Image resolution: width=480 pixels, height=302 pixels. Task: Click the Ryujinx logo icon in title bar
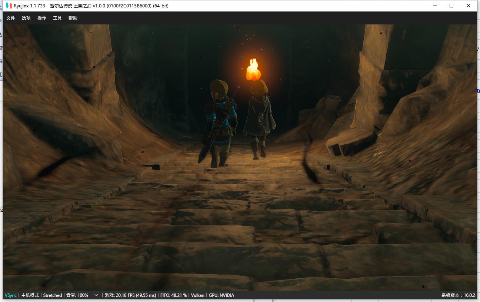pyautogui.click(x=9, y=6)
